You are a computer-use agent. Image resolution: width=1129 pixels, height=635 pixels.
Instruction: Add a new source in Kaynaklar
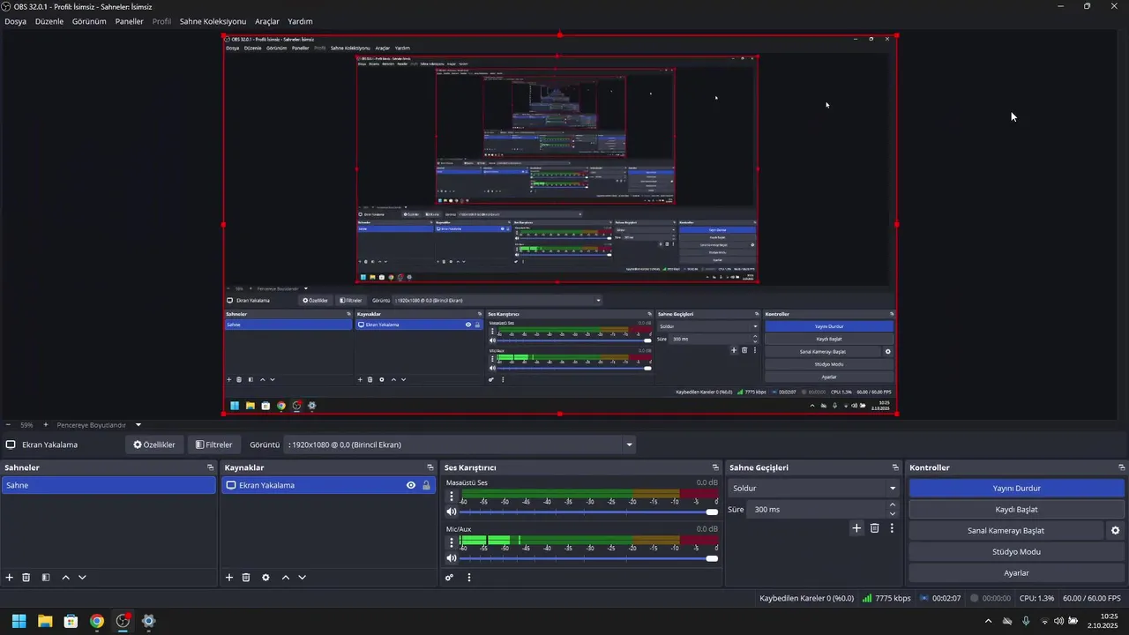(x=229, y=578)
